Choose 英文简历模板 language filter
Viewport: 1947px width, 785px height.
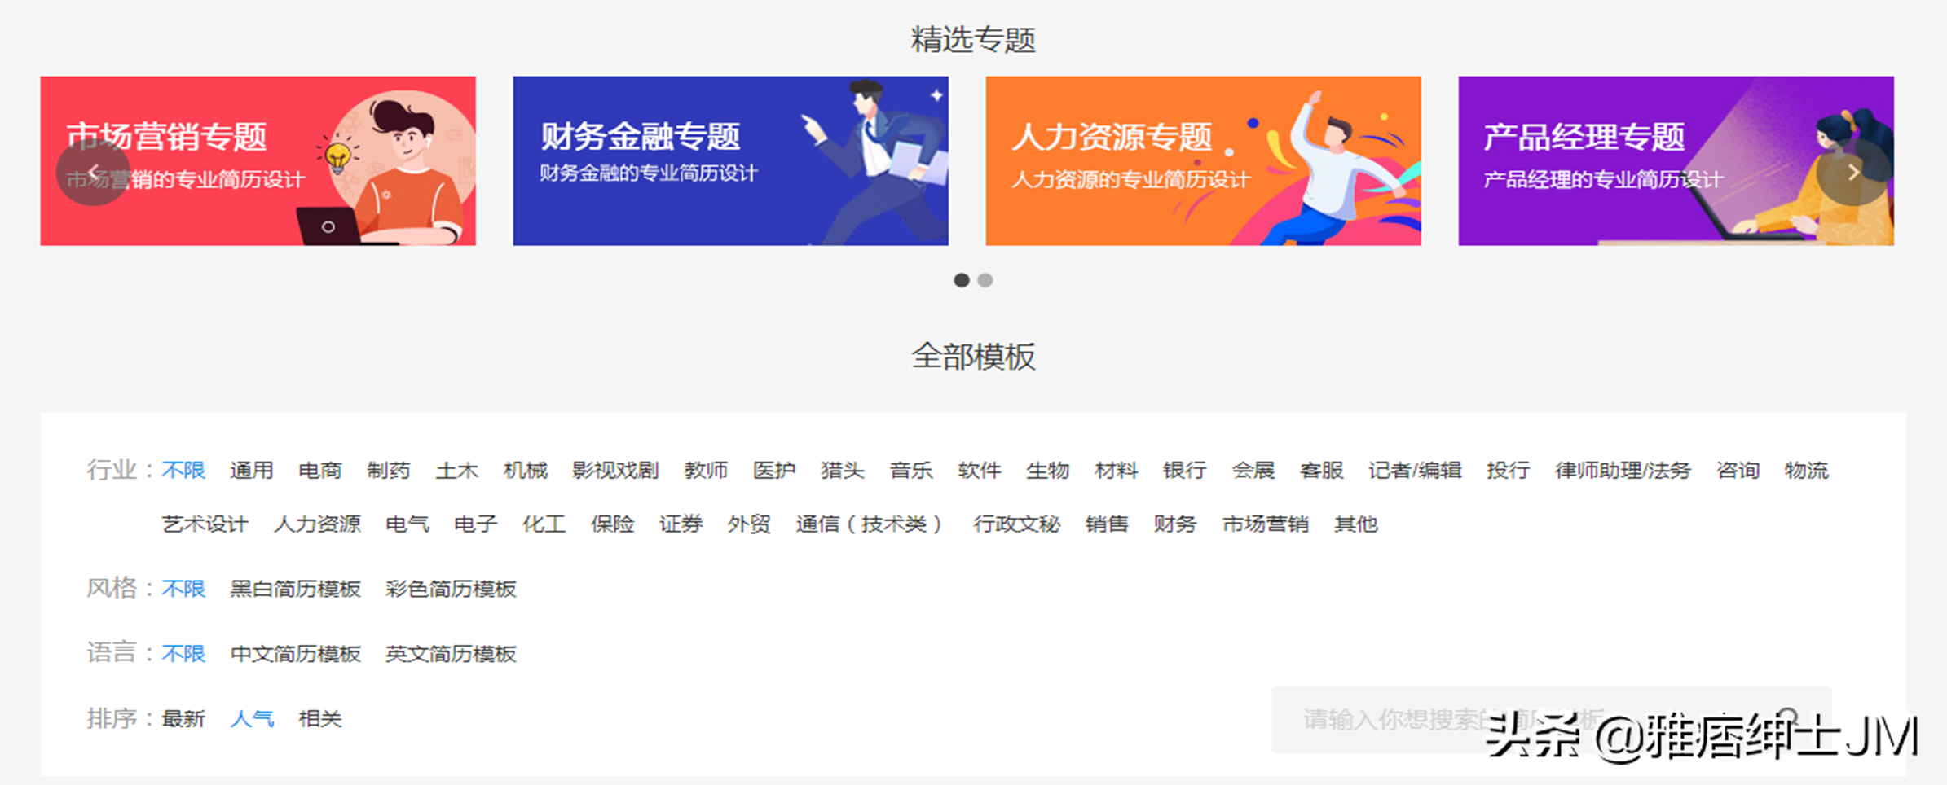451,654
